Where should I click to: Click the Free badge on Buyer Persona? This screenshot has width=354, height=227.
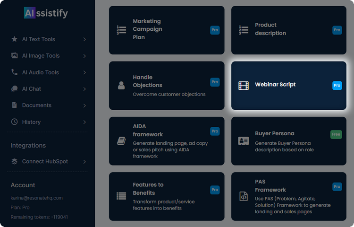pyautogui.click(x=336, y=134)
